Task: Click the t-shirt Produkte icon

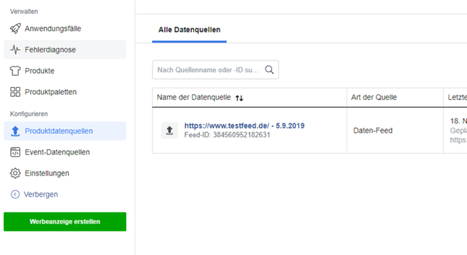Action: [15, 71]
